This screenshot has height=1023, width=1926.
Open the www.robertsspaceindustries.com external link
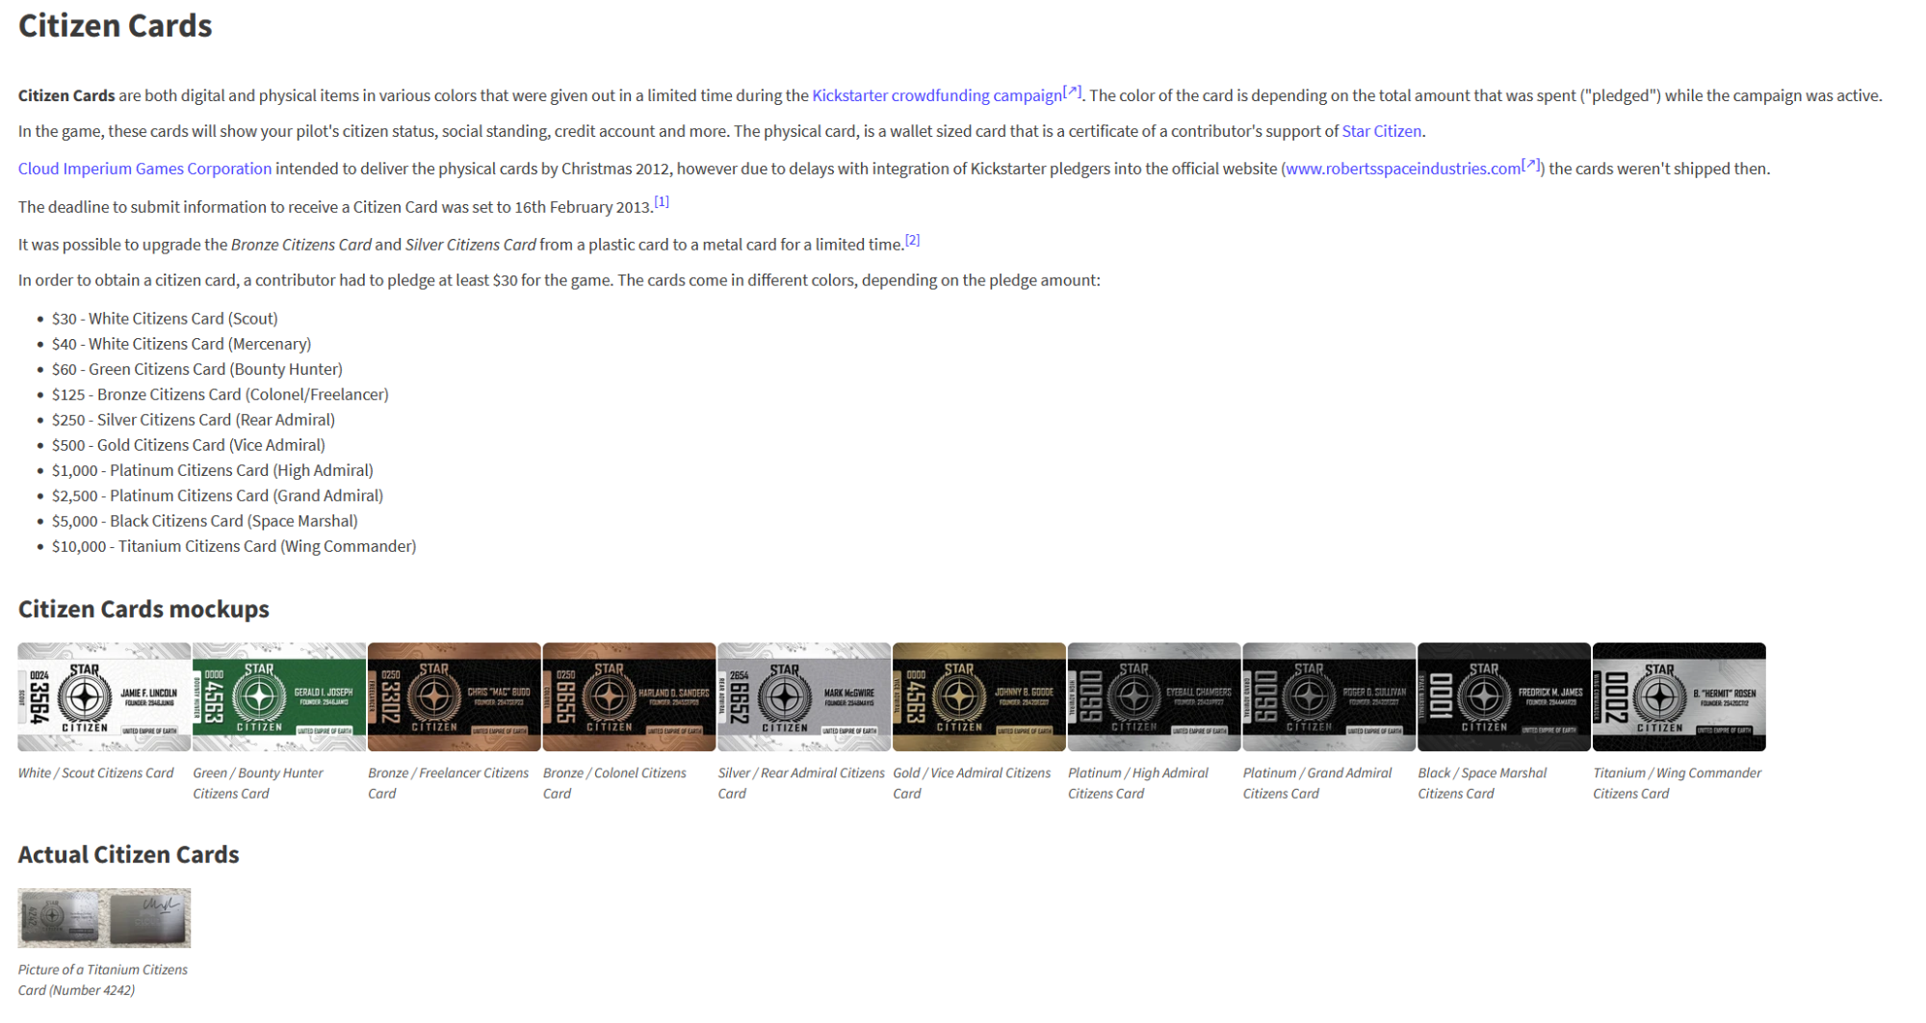tap(1403, 169)
